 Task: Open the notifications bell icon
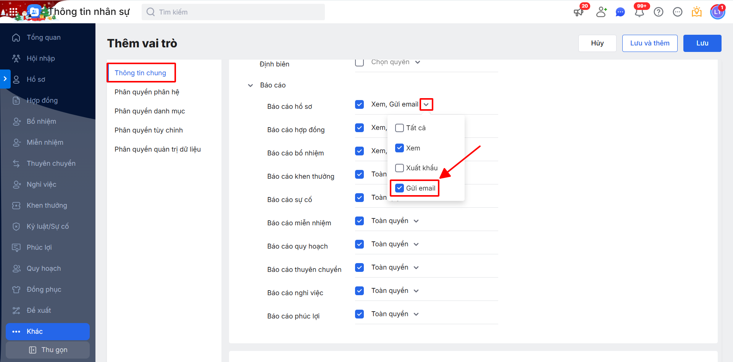tap(639, 12)
